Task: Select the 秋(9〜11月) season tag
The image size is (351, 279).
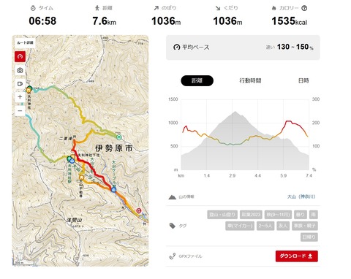Action: tap(278, 215)
